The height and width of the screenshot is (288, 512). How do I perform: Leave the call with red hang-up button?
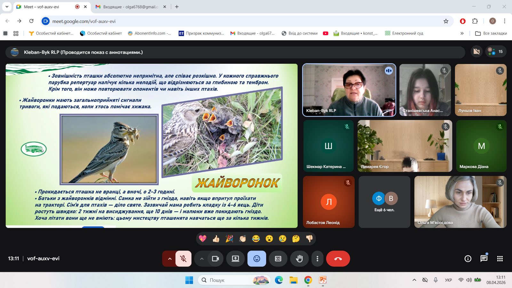(338, 259)
